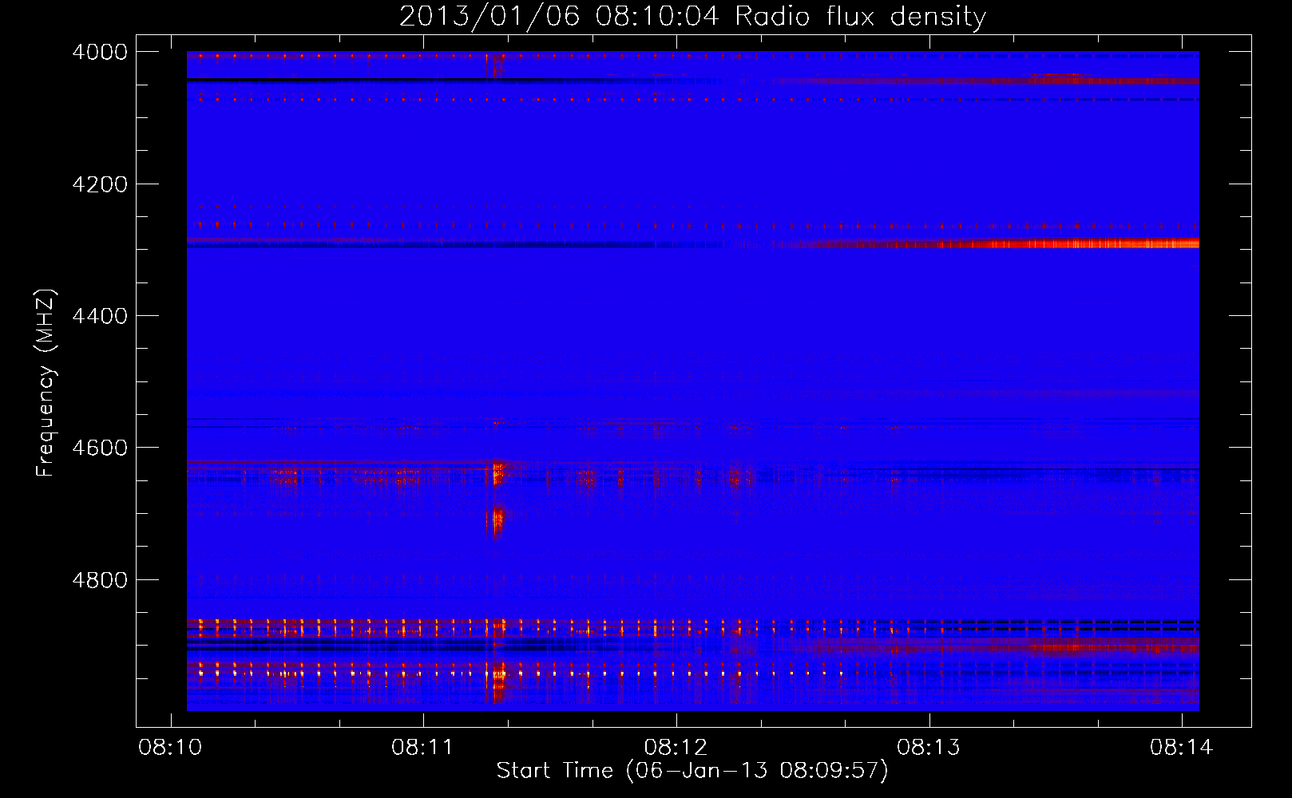1292x798 pixels.
Task: Select the 4600 frequency tick label
Action: 100,448
